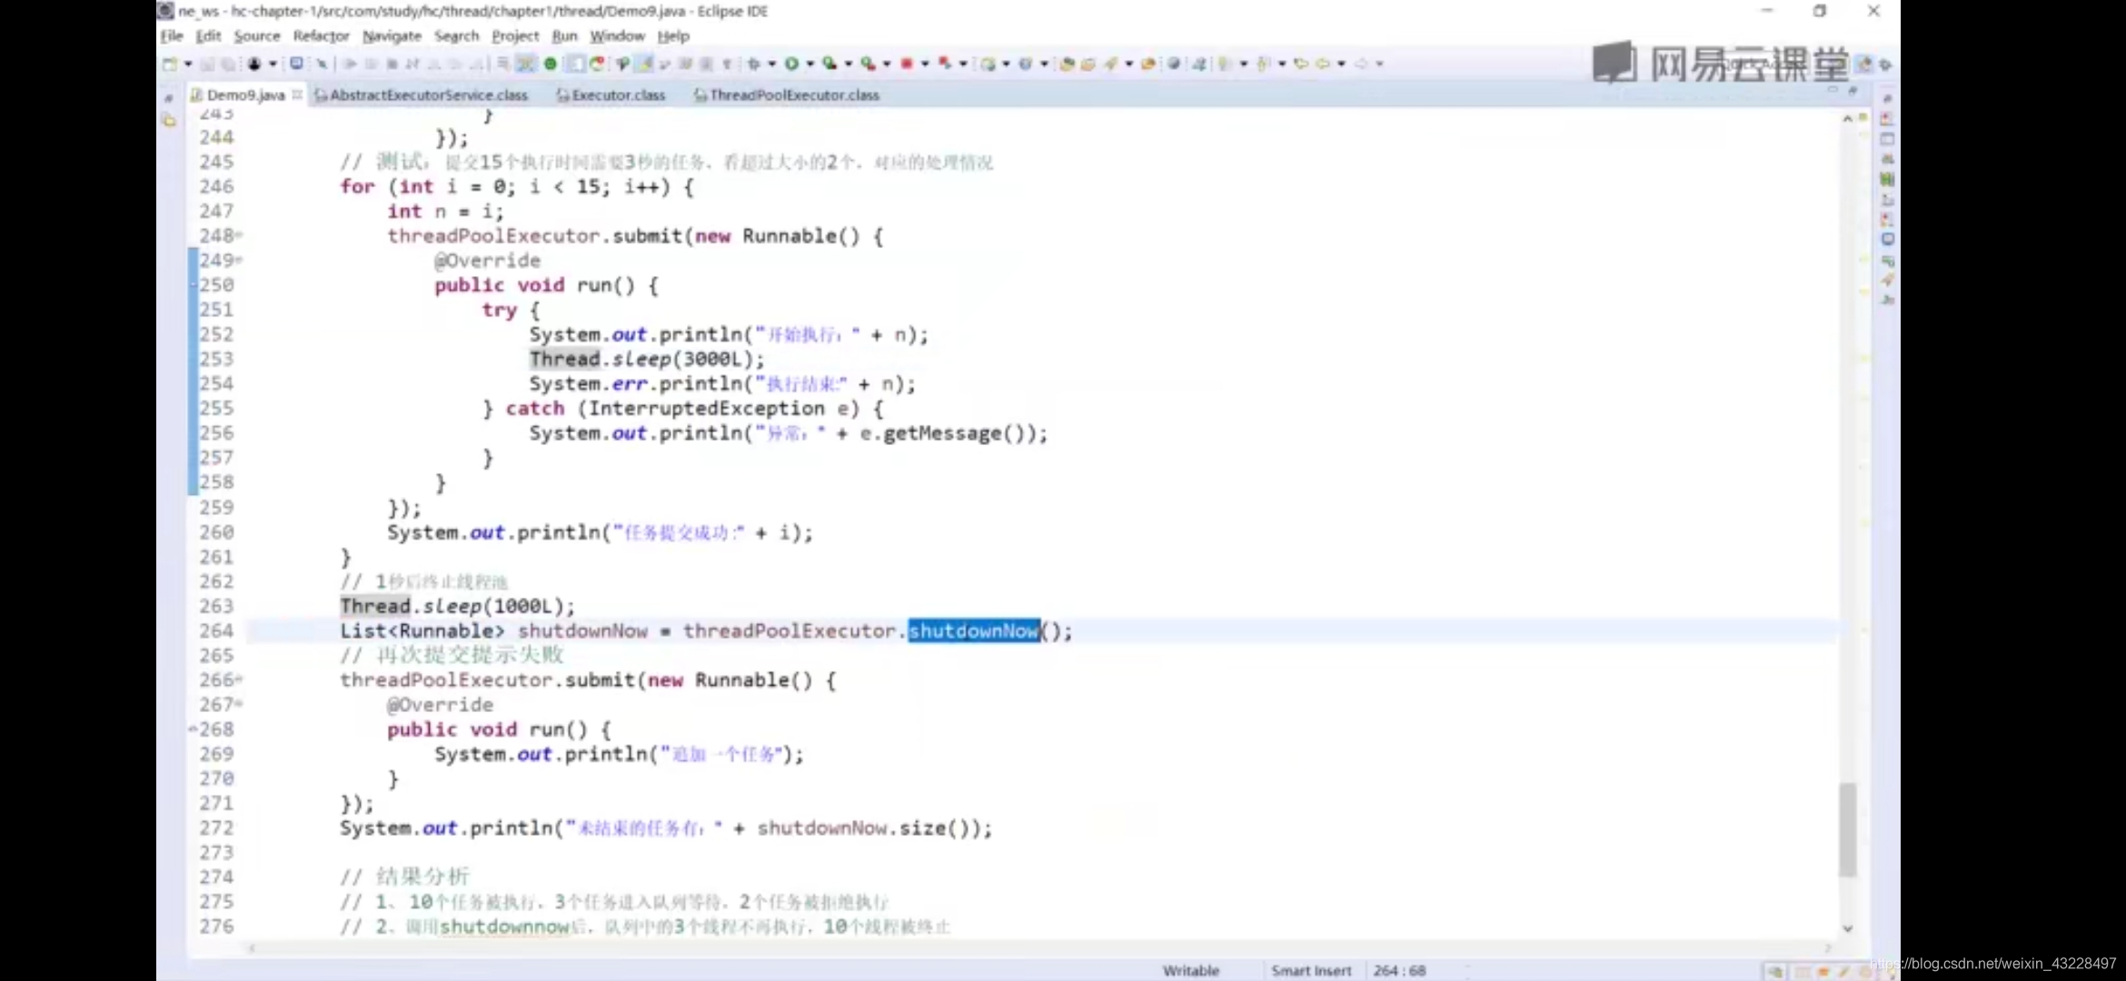The height and width of the screenshot is (981, 2126).
Task: Click the editor scrollbar down arrow
Action: tap(1847, 928)
